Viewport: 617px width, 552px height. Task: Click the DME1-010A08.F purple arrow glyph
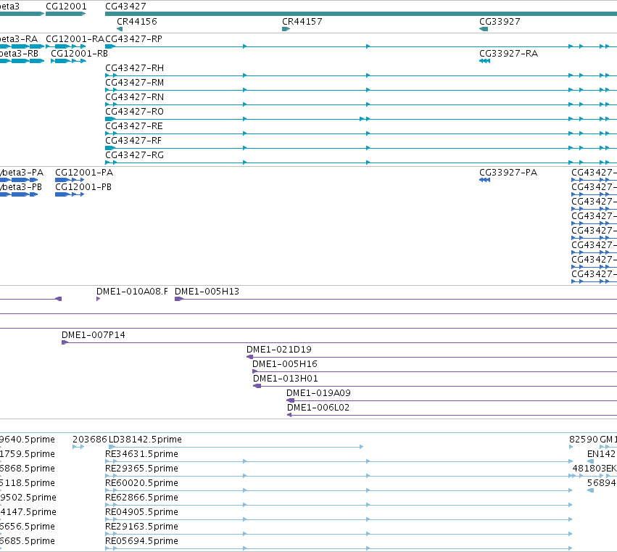click(x=99, y=299)
